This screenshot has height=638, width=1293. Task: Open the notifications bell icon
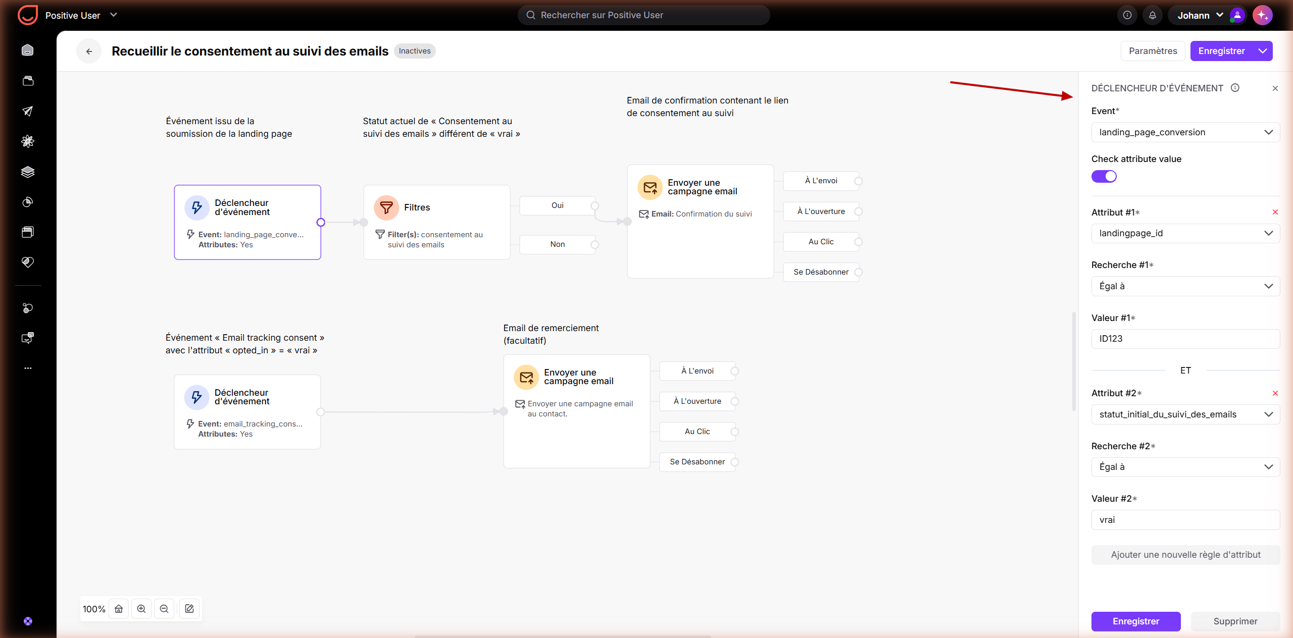1153,15
